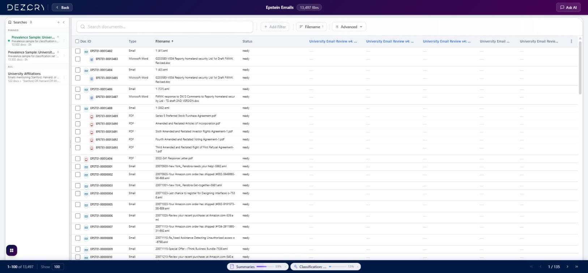Viewport: 588px width, 273px height.
Task: Open Ask AI assistant
Action: coord(568,7)
